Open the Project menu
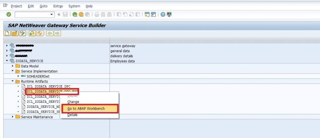 (x=16, y=6)
